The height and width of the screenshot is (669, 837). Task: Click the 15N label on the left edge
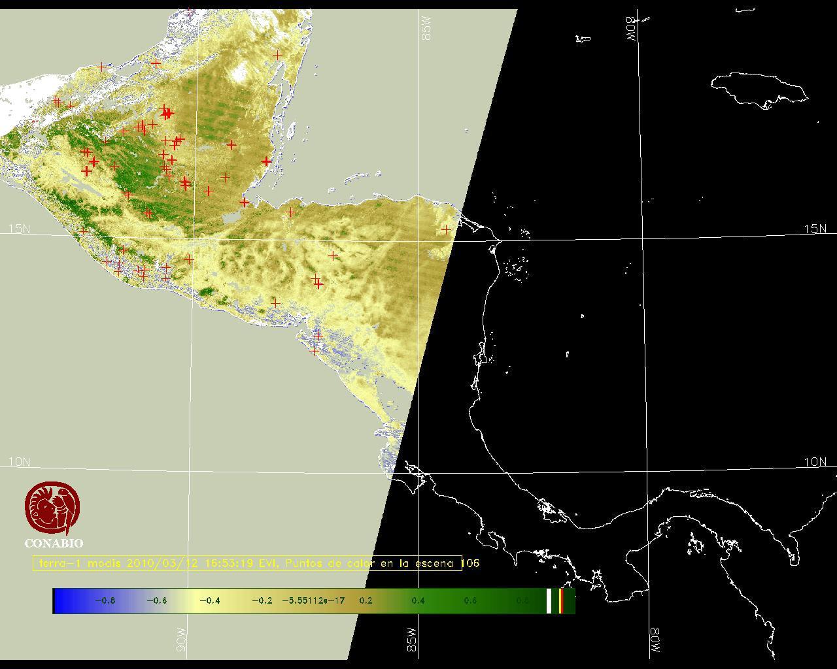(x=19, y=229)
